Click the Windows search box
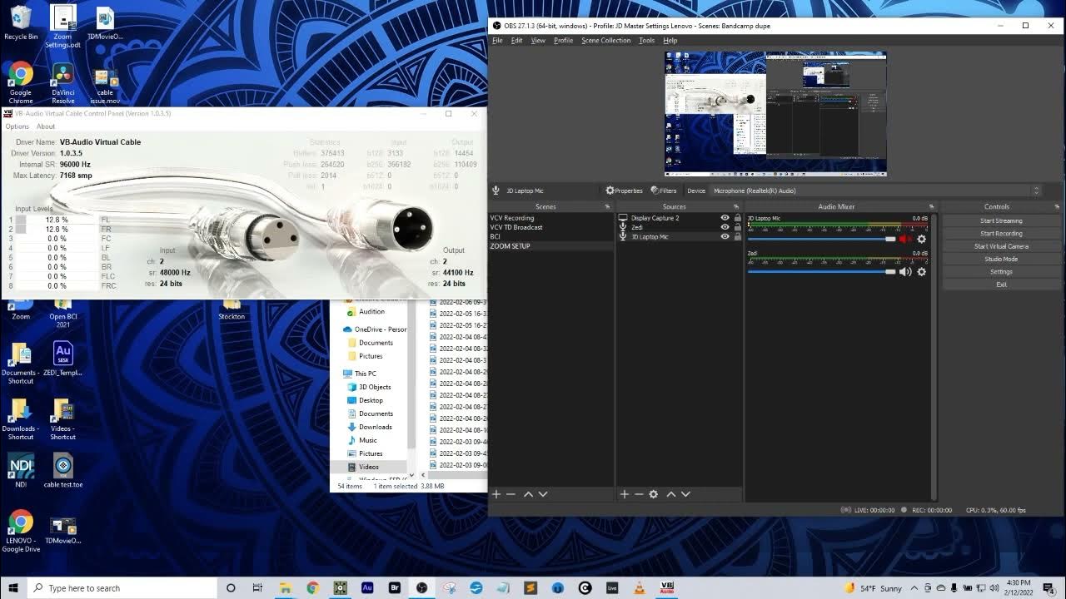Screen dimensions: 1066x599 122,588
